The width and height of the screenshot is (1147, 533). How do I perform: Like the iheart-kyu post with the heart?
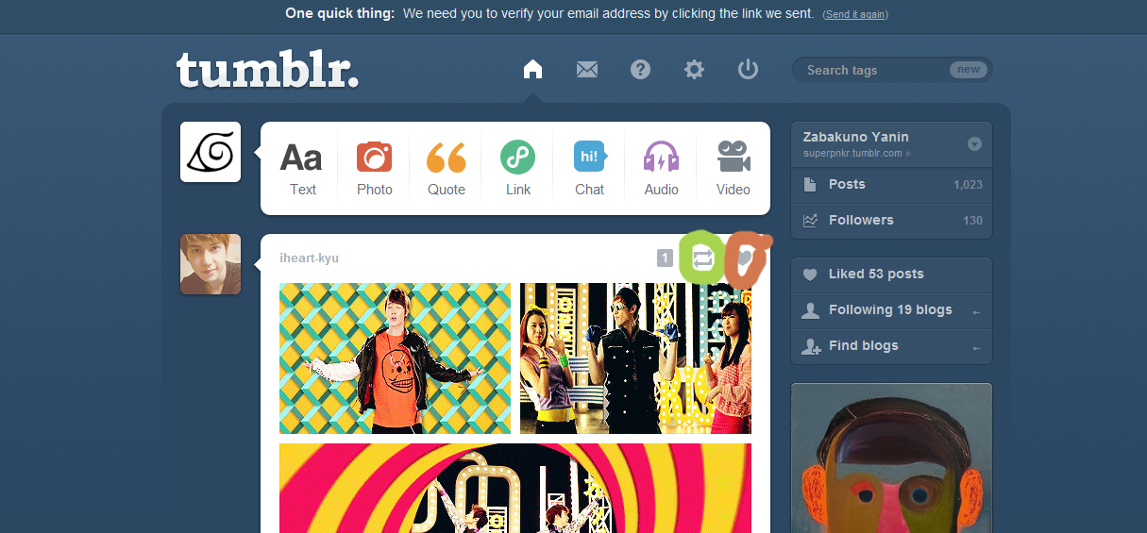[746, 258]
